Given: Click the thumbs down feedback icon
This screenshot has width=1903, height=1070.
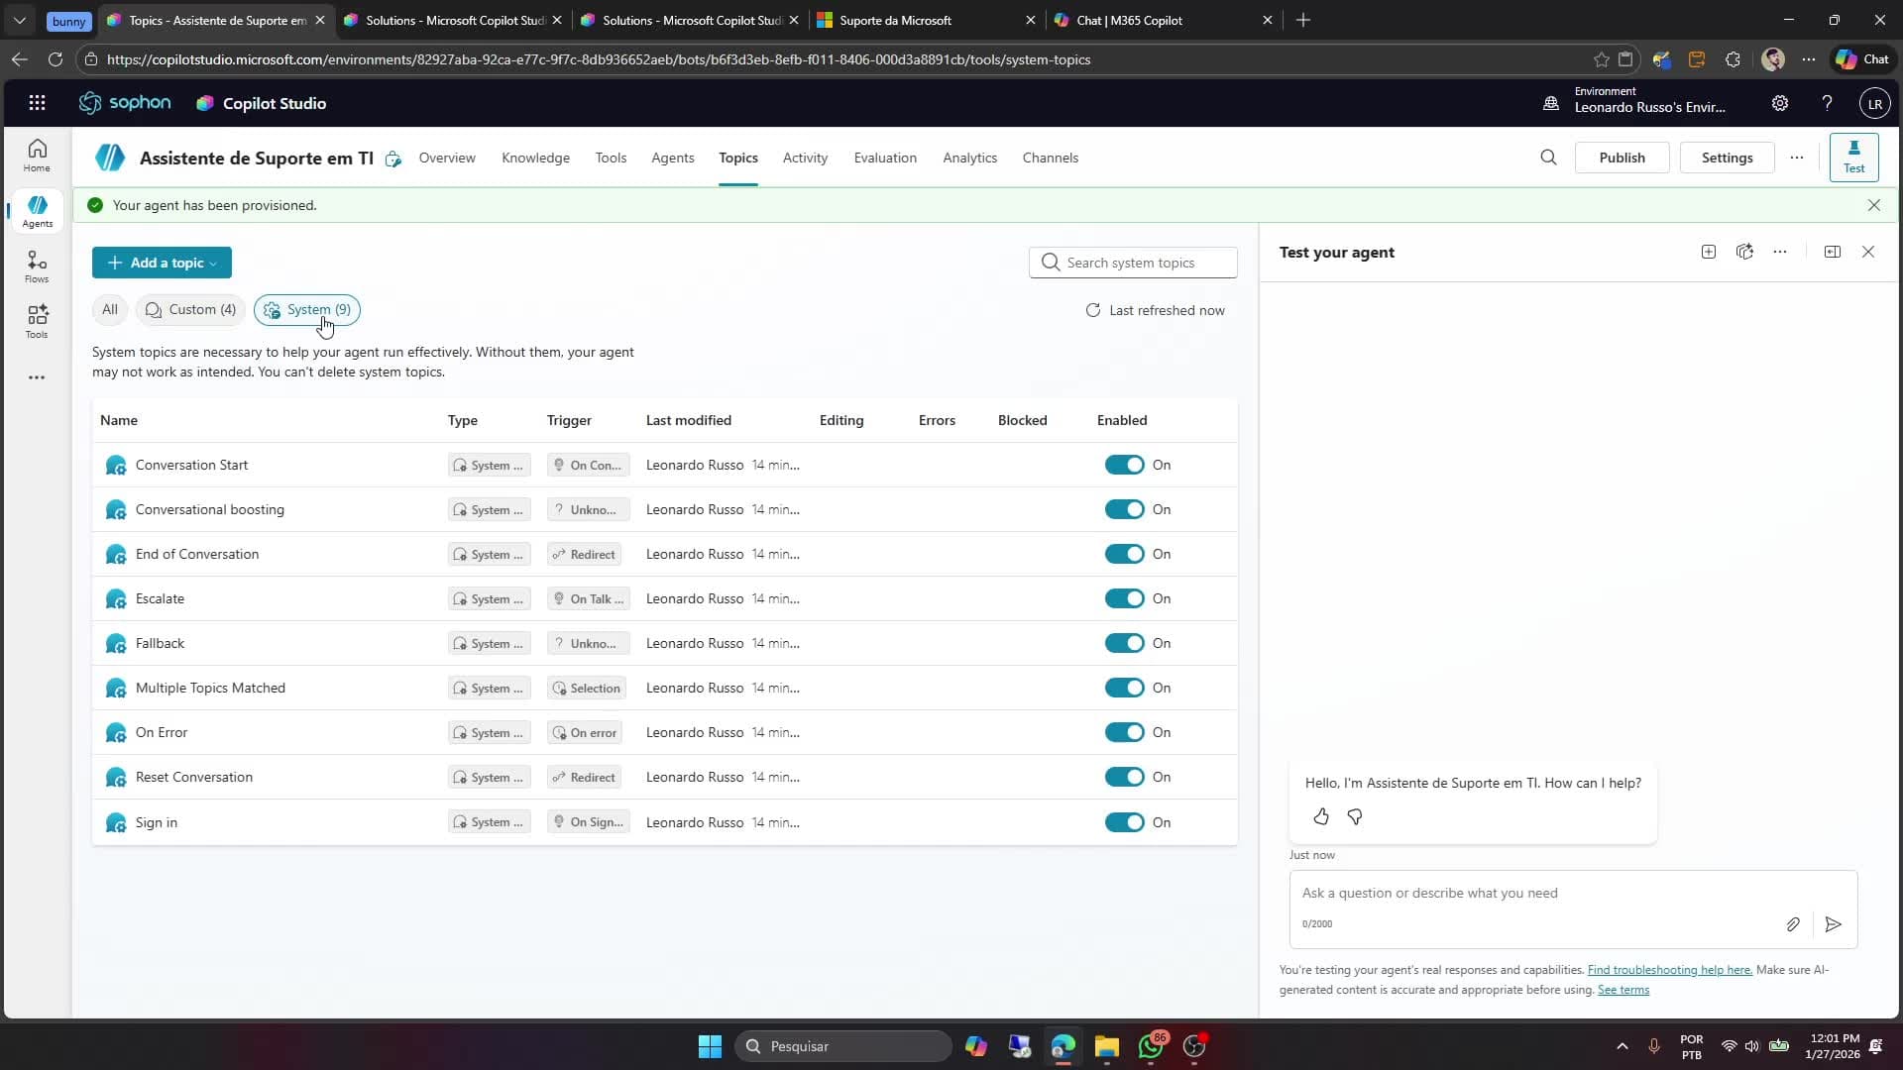Looking at the screenshot, I should (1355, 816).
